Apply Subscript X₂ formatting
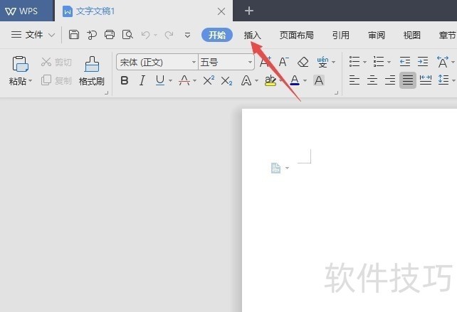The height and width of the screenshot is (312, 457). (226, 80)
